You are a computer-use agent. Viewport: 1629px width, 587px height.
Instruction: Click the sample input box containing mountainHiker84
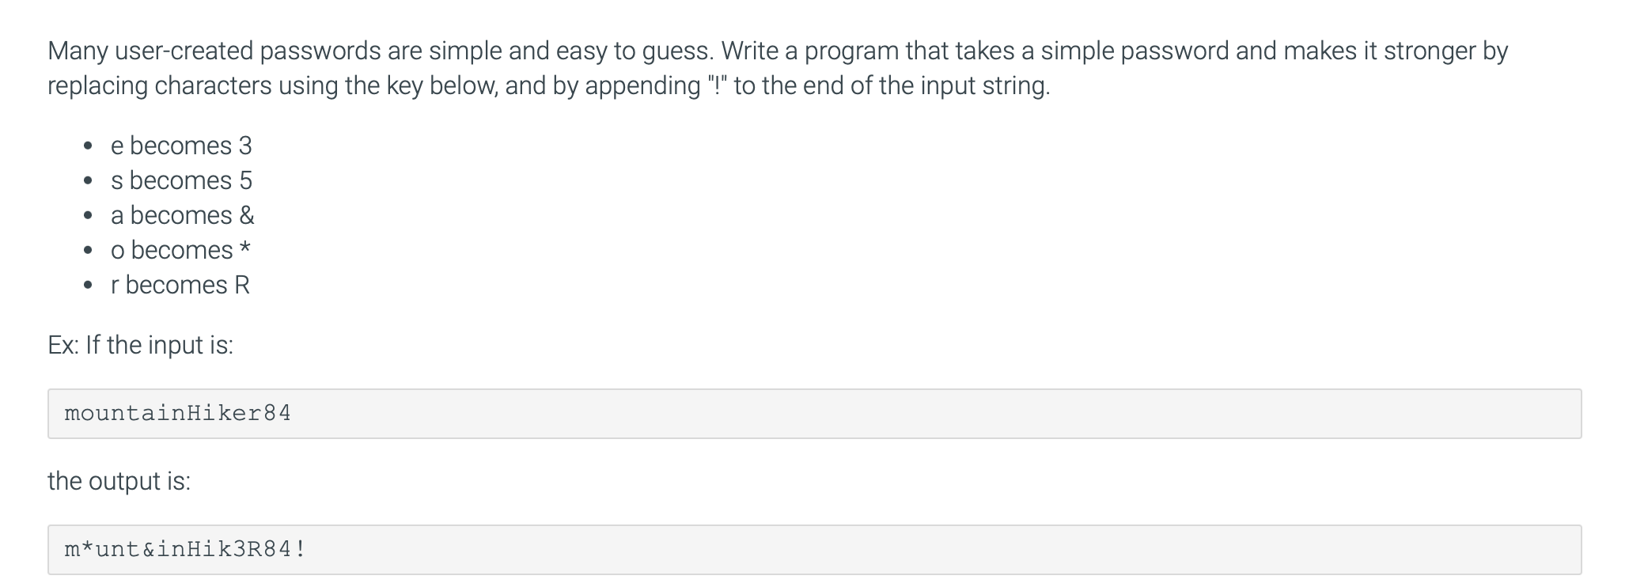click(x=814, y=413)
